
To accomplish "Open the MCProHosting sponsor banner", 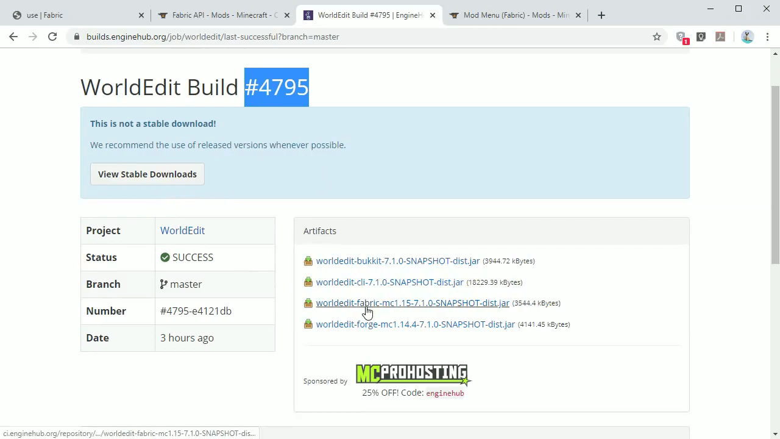I will [x=413, y=374].
